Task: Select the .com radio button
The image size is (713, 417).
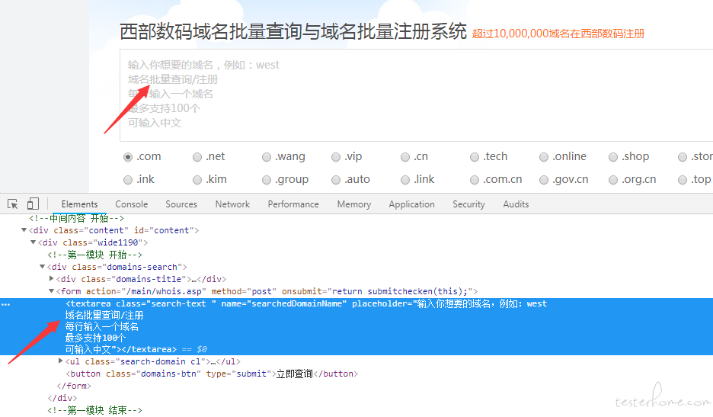Action: [128, 157]
